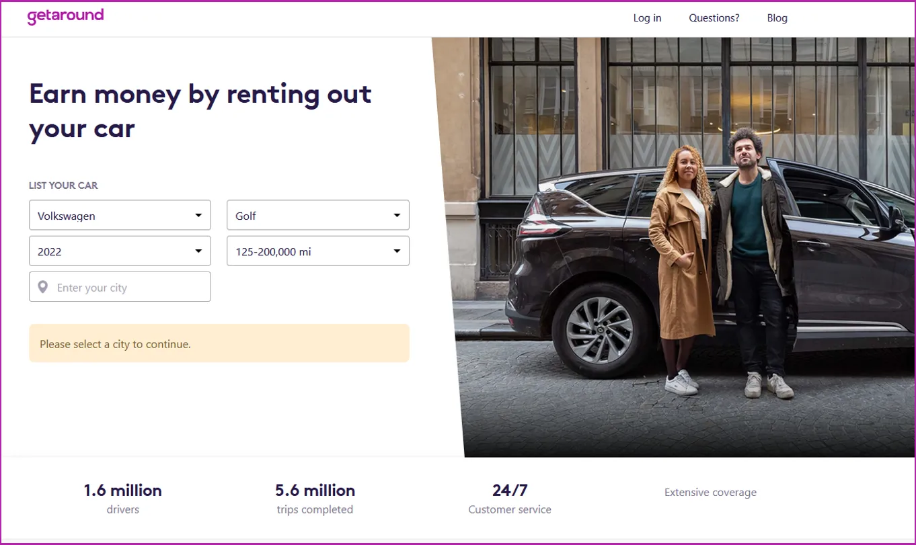Screen dimensions: 916x545
Task: Click the Extensive coverage text
Action: [x=710, y=492]
